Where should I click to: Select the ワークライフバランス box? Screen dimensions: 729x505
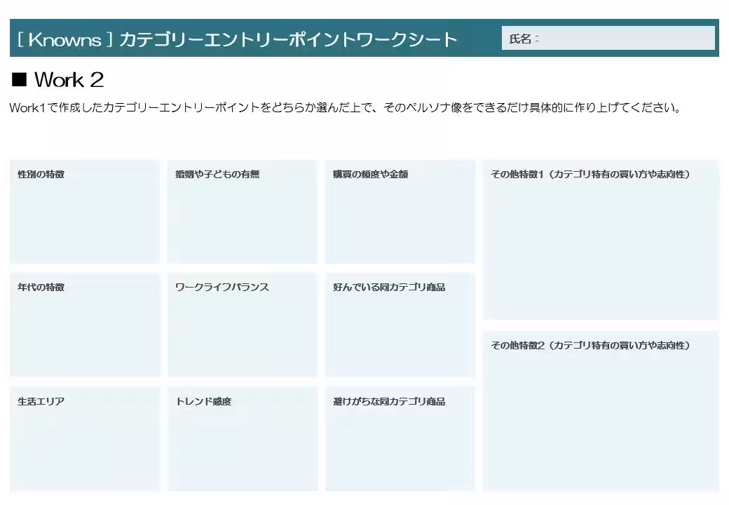(243, 325)
